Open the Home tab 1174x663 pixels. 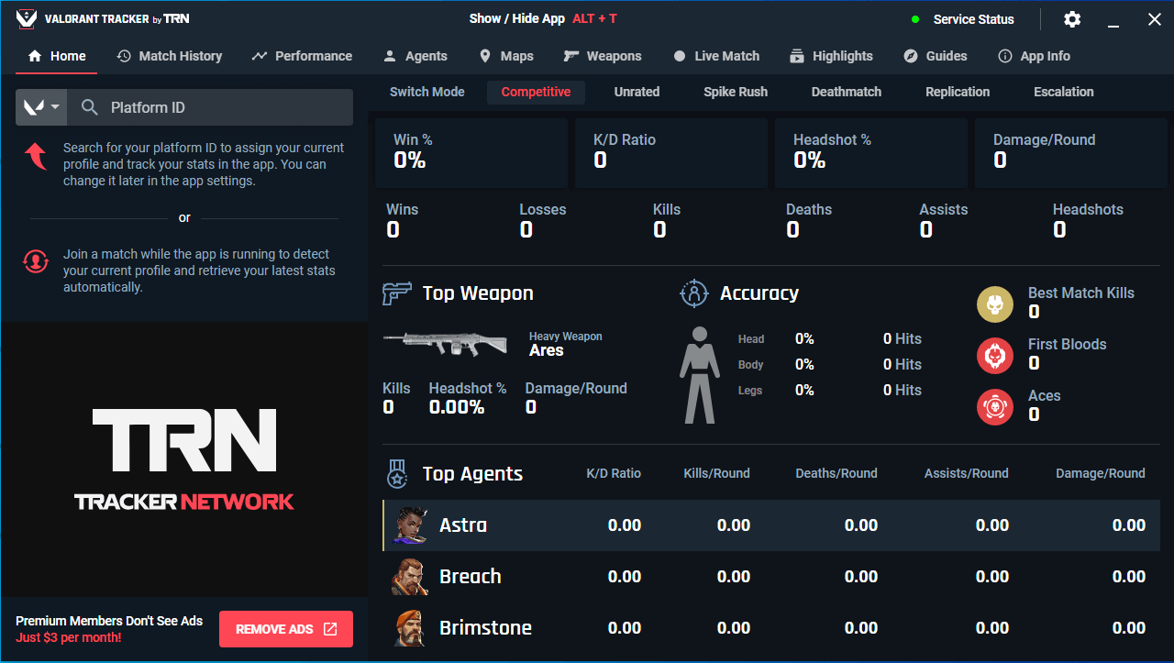57,56
